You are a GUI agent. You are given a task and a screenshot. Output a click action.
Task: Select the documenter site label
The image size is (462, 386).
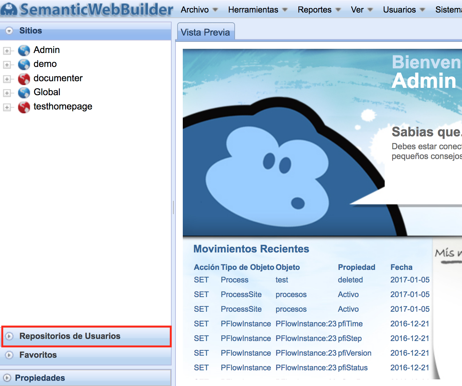(58, 78)
